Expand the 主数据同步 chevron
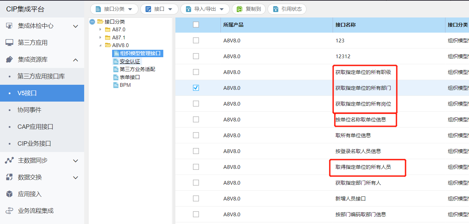469x224 pixels. click(76, 160)
